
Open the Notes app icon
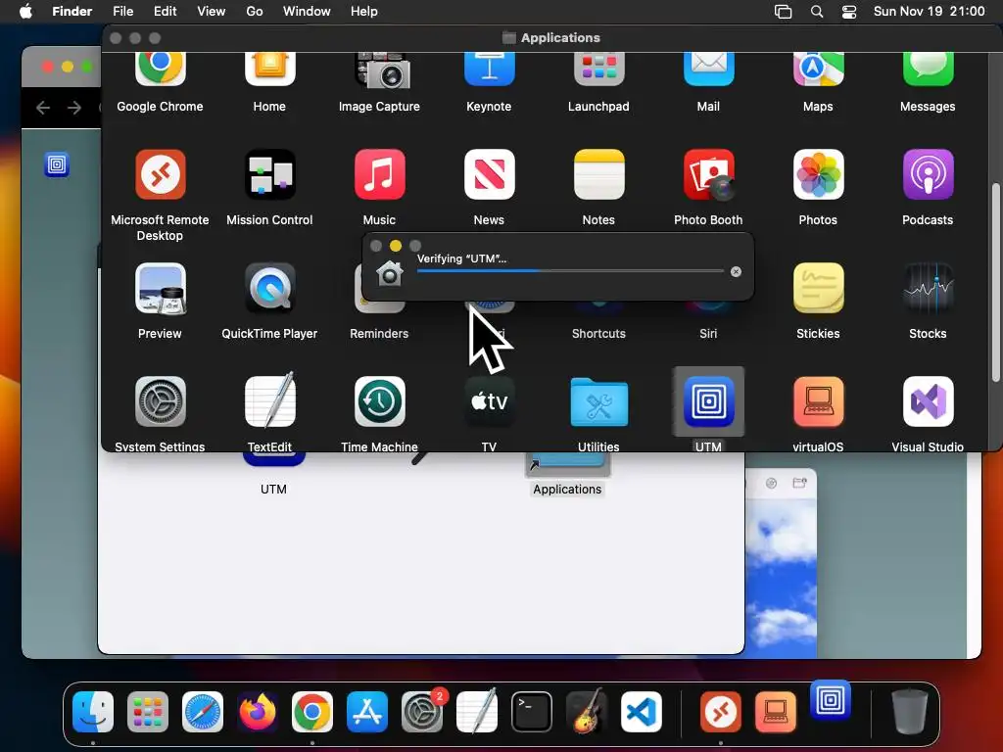[598, 174]
